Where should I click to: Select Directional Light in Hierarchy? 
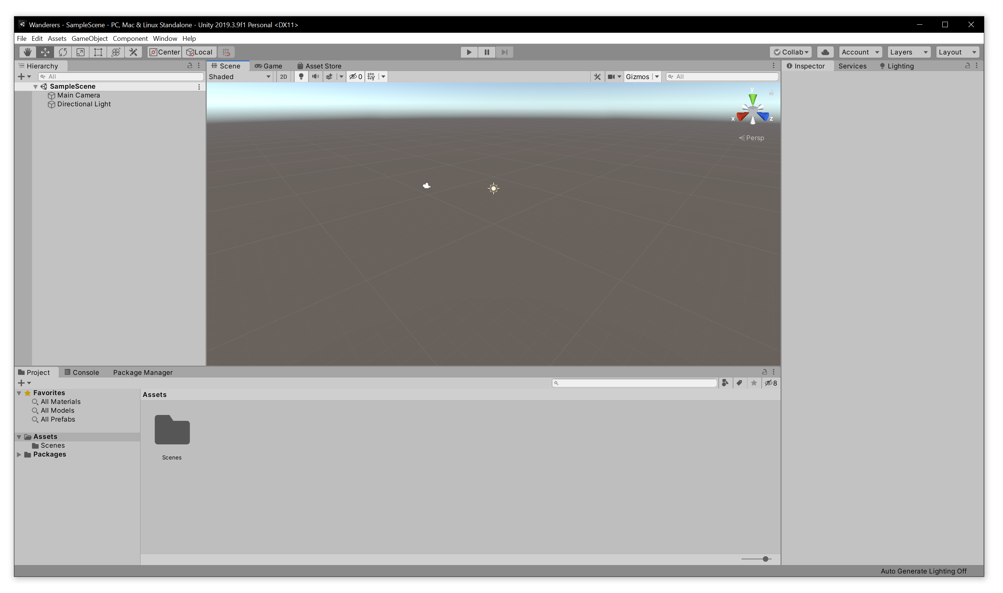(84, 104)
